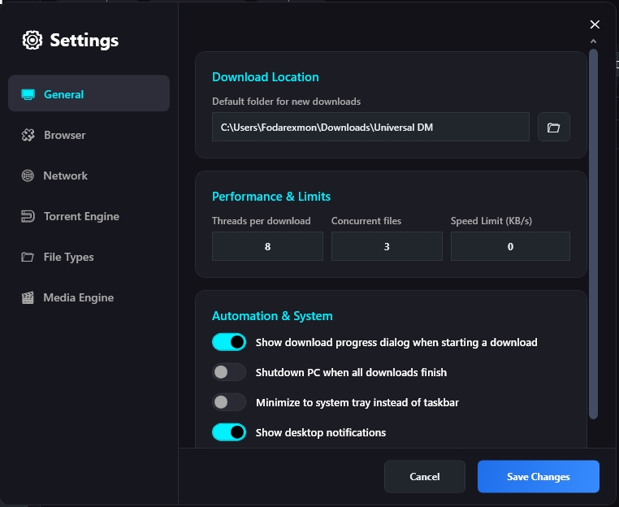Screen dimensions: 619x507
Task: Click the File Types folder icon
Action: coord(28,257)
